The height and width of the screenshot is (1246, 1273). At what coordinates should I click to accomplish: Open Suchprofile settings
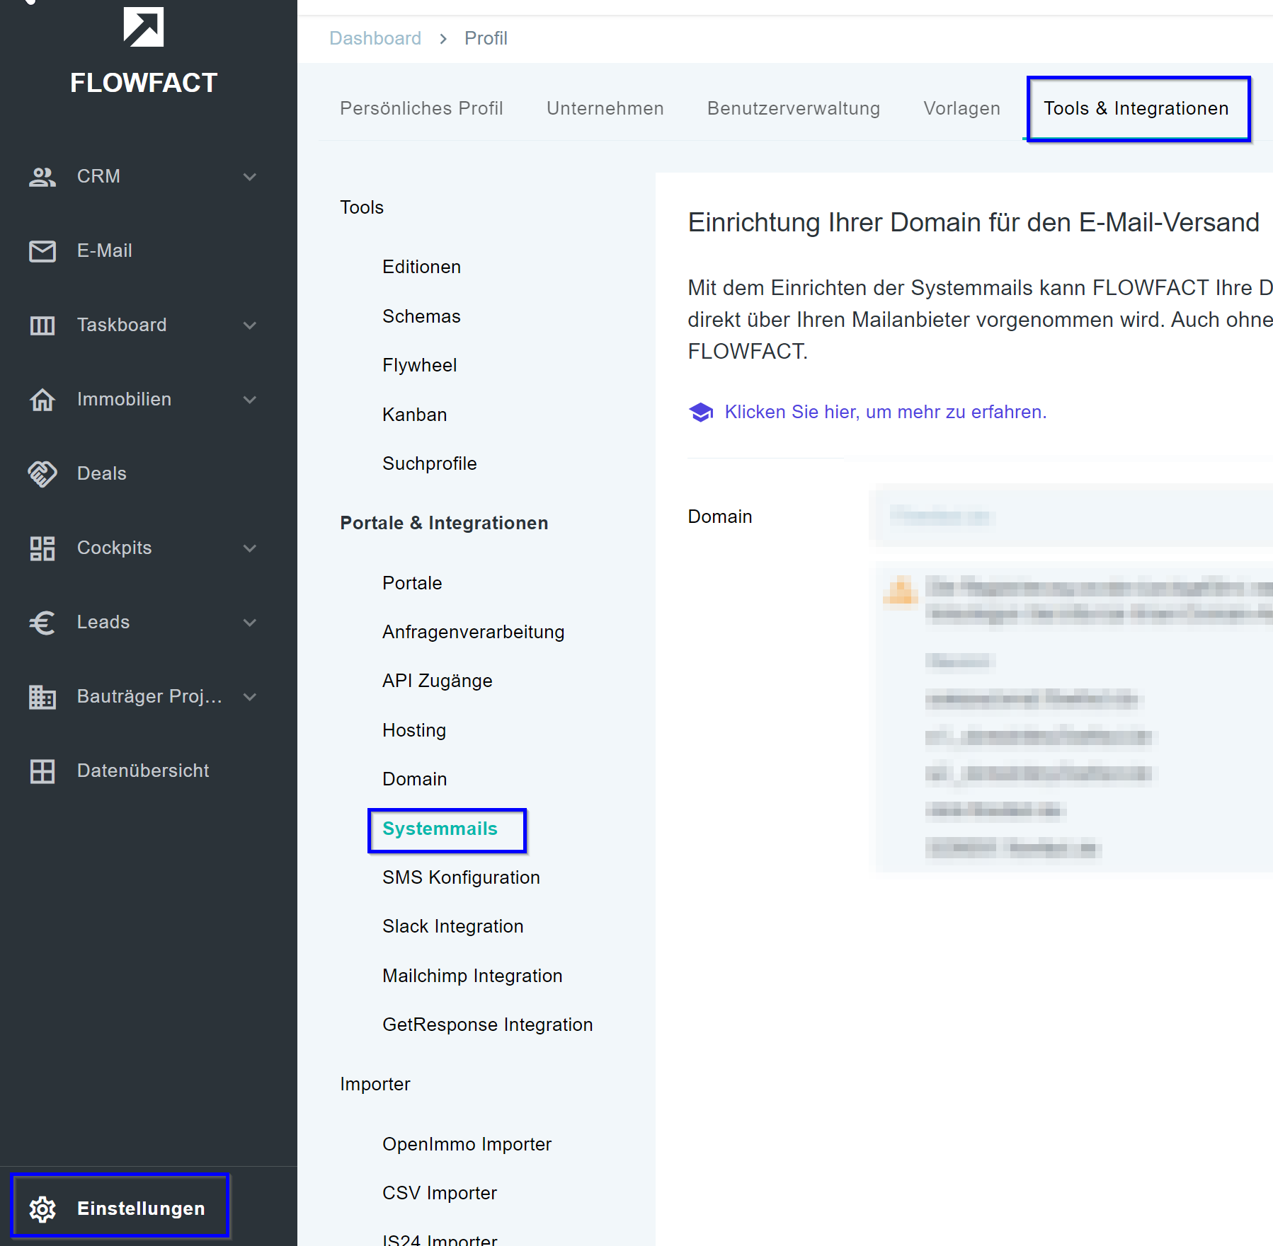pyautogui.click(x=429, y=463)
